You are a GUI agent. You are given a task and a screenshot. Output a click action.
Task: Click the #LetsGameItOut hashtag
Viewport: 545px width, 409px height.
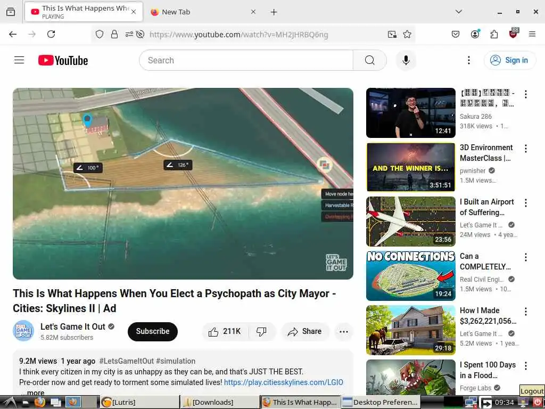(x=127, y=361)
